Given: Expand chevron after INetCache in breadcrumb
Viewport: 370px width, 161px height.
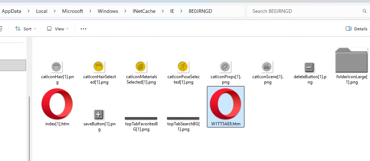Looking at the screenshot, I should point(163,11).
